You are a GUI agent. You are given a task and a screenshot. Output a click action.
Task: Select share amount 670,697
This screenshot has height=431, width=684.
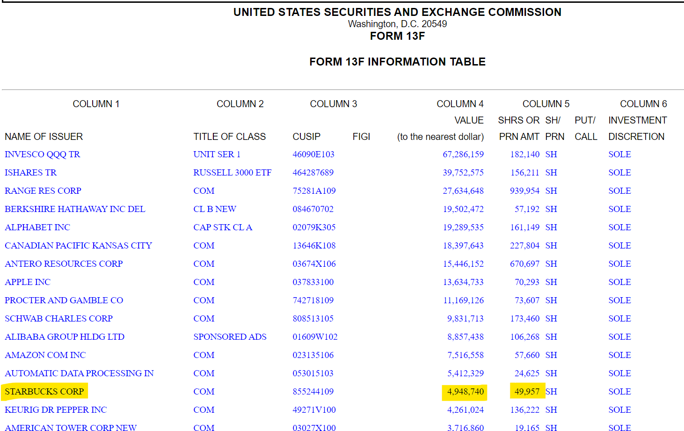tap(525, 264)
